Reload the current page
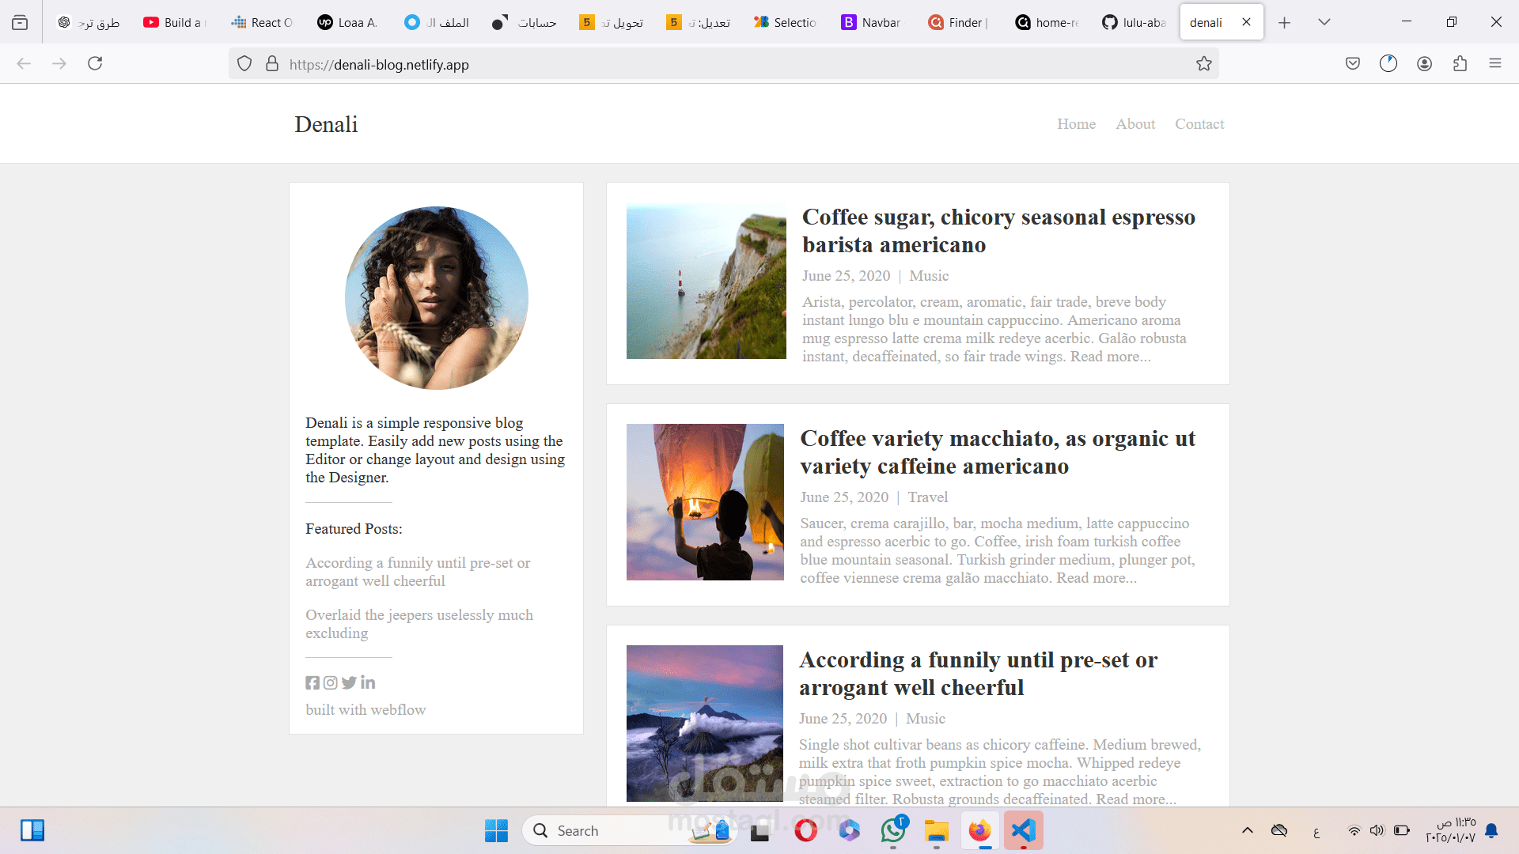1519x854 pixels. point(95,63)
